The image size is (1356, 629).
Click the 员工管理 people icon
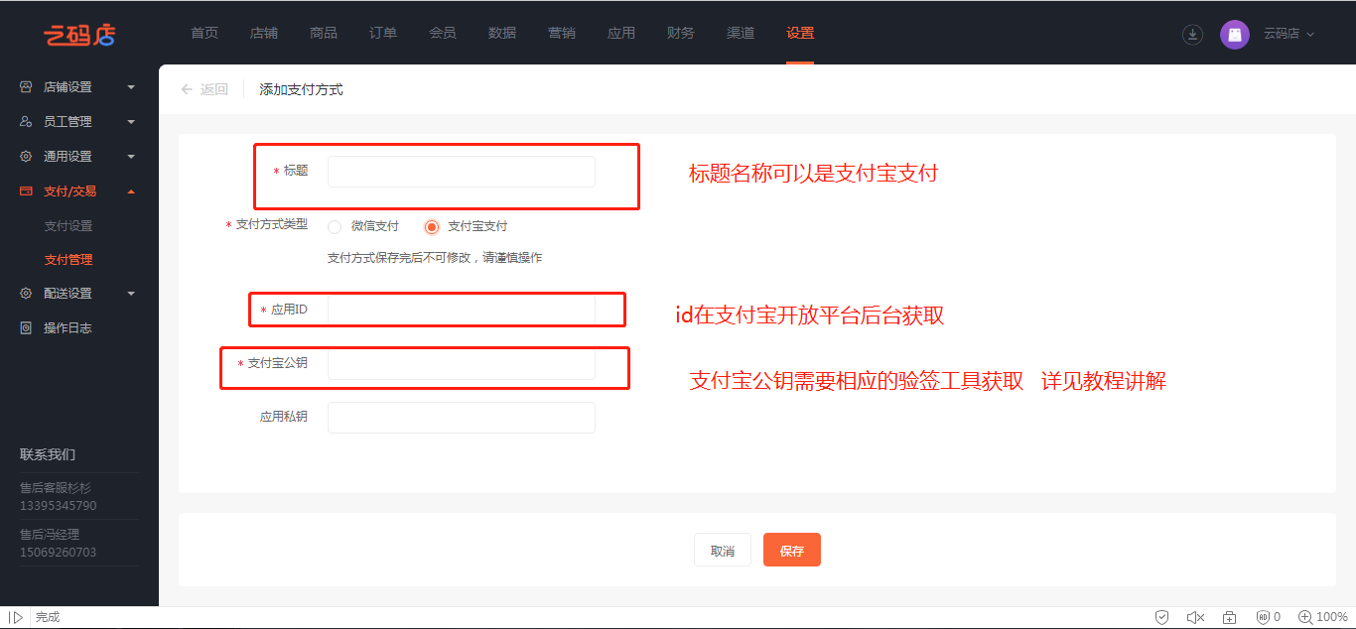pos(26,122)
